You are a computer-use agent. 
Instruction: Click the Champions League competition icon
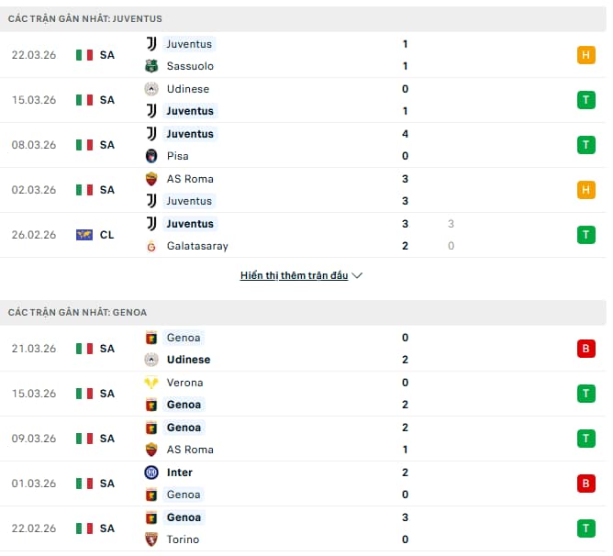[84, 235]
